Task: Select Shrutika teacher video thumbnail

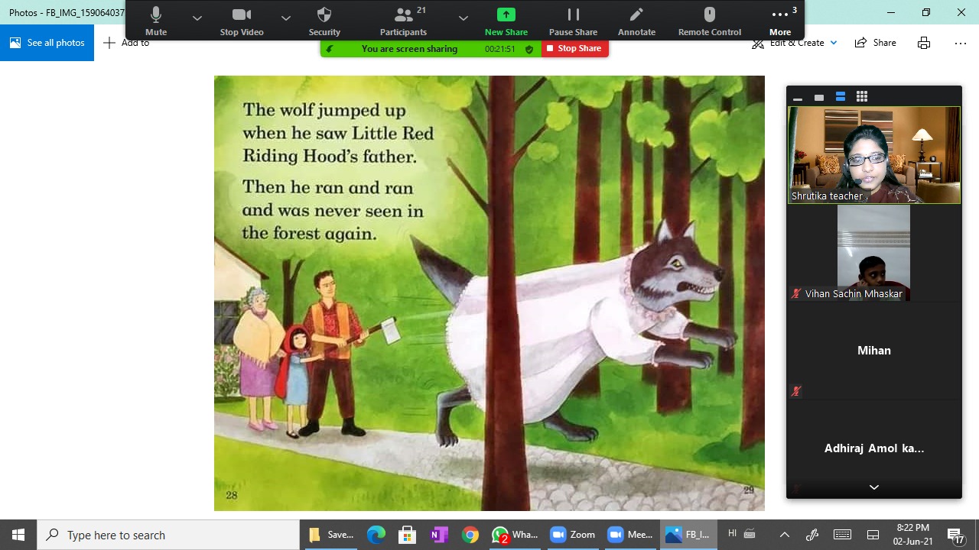Action: point(874,155)
